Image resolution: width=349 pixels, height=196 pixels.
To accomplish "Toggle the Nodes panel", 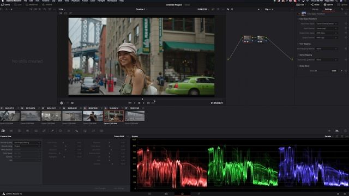I will click(315, 5).
